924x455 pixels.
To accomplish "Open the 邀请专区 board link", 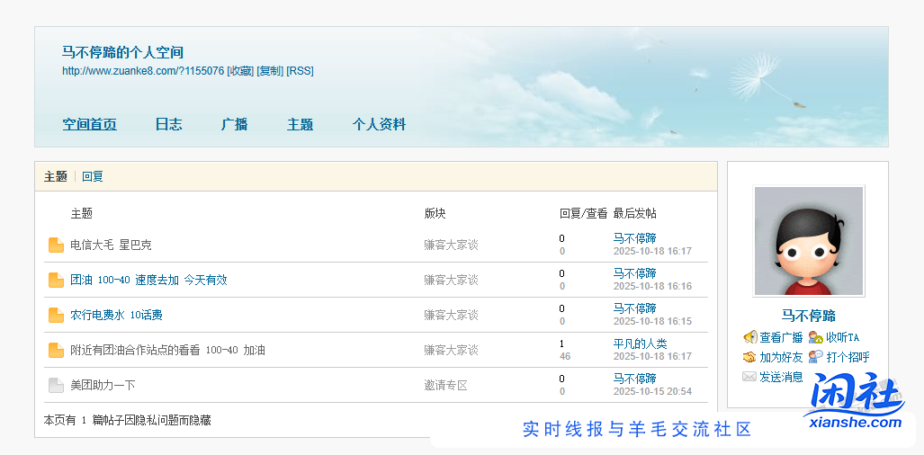I will click(x=445, y=386).
